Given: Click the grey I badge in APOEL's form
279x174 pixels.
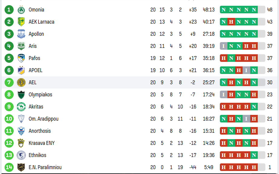Looking at the screenshot, I should [x=246, y=70].
